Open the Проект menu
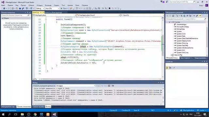The height and width of the screenshot is (117, 209). coord(23,5)
